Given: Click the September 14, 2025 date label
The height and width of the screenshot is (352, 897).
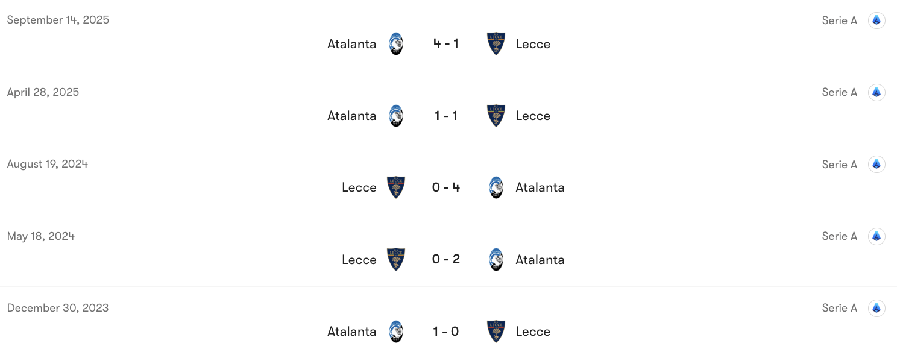Looking at the screenshot, I should coord(58,20).
